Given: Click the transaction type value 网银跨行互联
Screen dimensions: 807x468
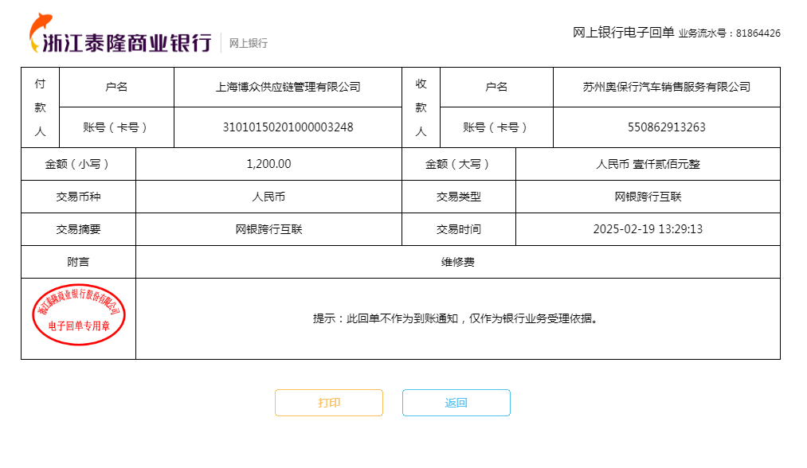Looking at the screenshot, I should pos(648,197).
